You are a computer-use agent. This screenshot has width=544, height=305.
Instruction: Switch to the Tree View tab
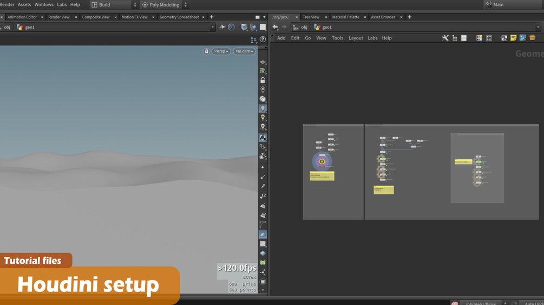tap(311, 17)
